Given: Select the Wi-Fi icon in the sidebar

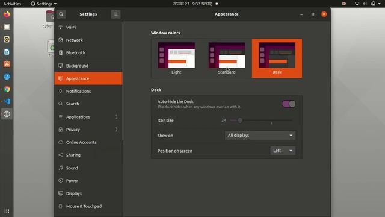Looking at the screenshot, I should click(60, 27).
